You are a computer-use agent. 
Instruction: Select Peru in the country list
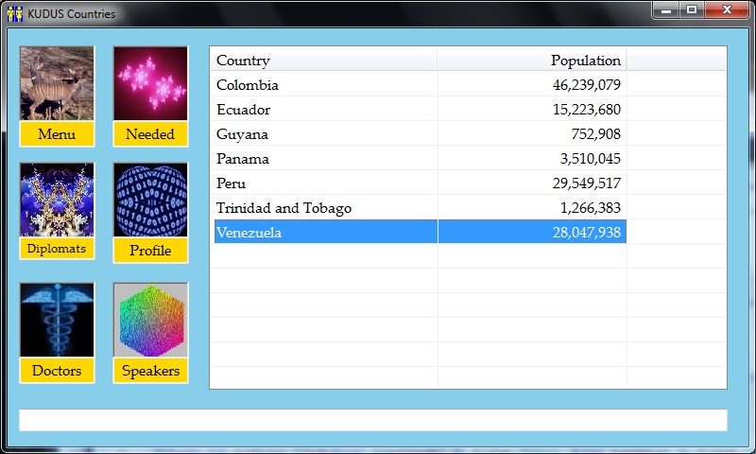[x=324, y=183]
